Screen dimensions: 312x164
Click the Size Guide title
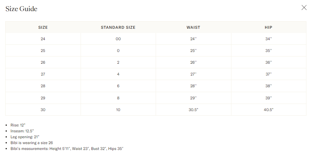point(21,9)
